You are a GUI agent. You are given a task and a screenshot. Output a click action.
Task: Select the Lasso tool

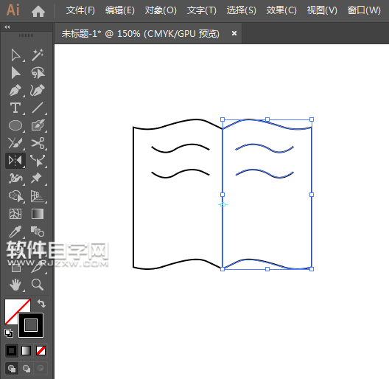38,73
